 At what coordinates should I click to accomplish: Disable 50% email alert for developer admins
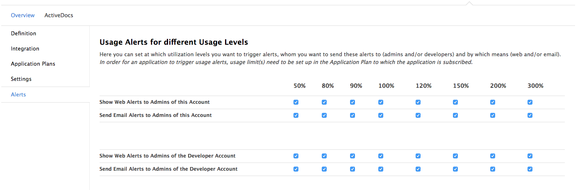coord(296,169)
